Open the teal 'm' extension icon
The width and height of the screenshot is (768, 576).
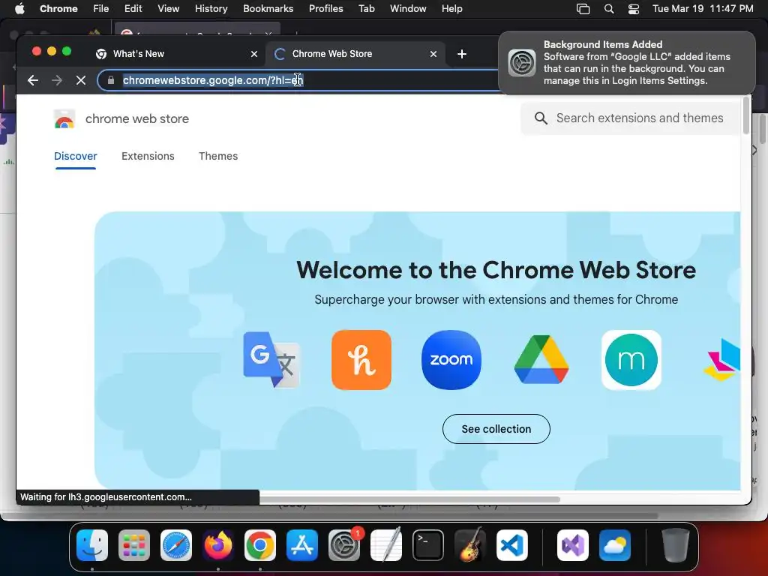click(x=631, y=360)
